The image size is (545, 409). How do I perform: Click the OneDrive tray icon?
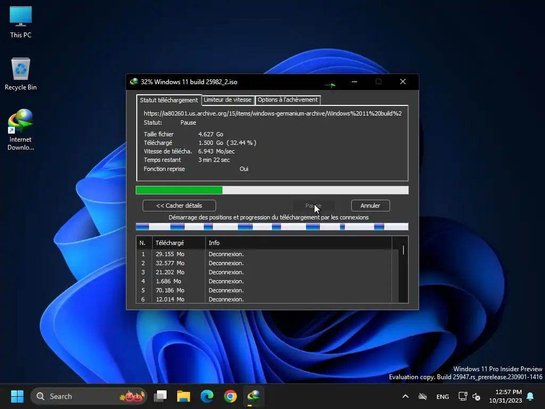point(422,396)
